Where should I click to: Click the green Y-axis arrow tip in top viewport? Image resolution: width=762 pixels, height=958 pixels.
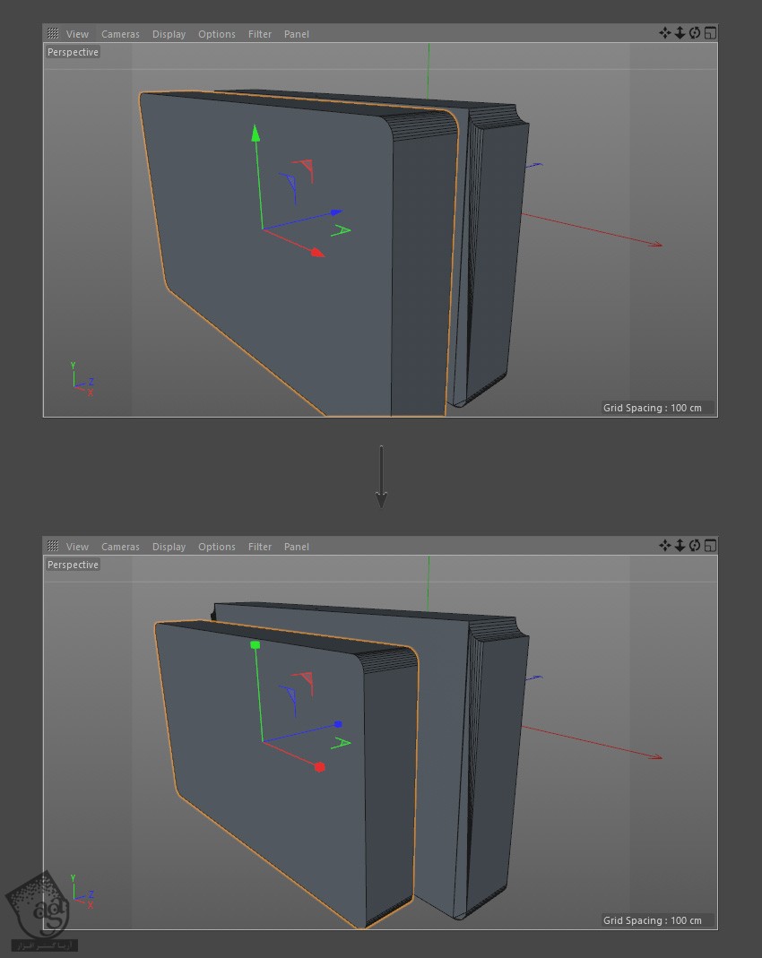click(x=255, y=134)
